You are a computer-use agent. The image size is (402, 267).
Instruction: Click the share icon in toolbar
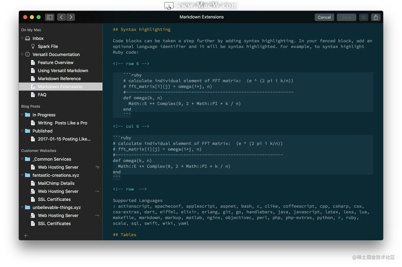point(376,17)
